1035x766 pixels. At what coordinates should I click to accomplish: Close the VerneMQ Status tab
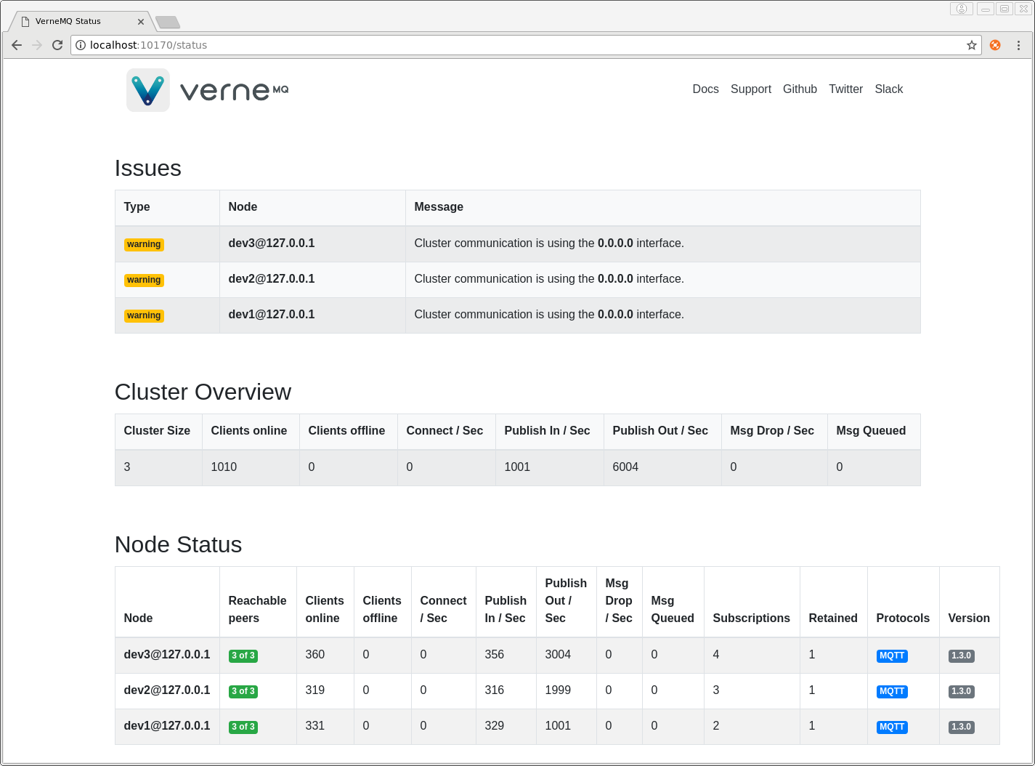(x=141, y=22)
